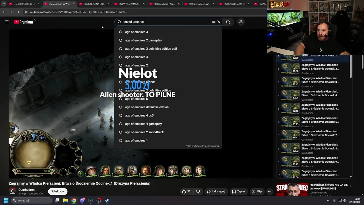Report search suggestions link Zgłoś podpowiedzi wyszukiwania
This screenshot has width=364, height=205.
(x=202, y=146)
